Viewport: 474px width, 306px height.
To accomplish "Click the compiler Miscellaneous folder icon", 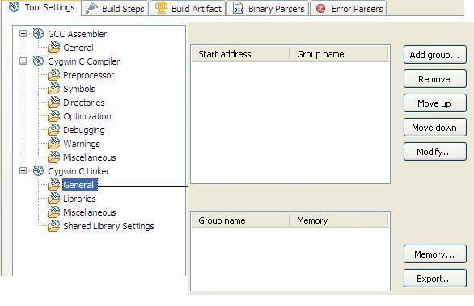I will pyautogui.click(x=54, y=157).
